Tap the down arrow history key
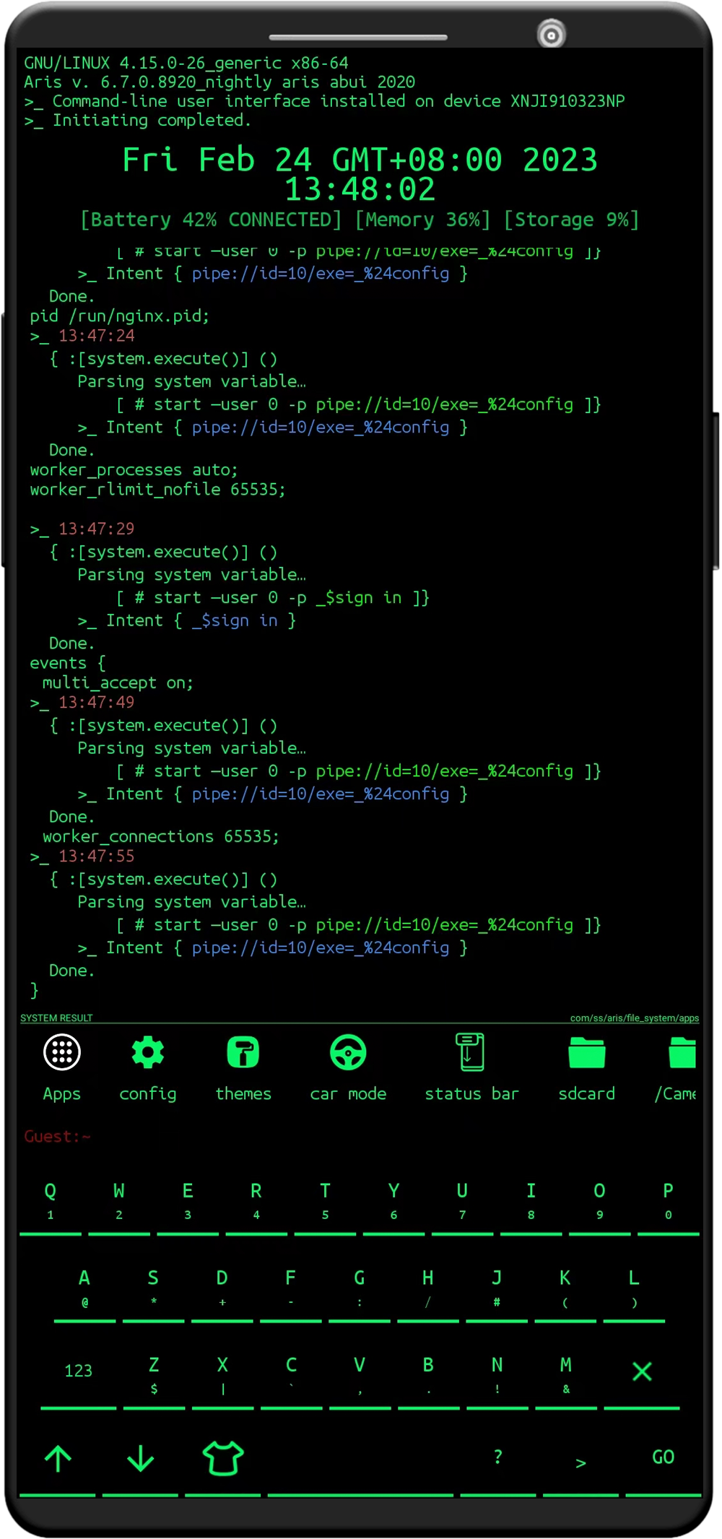This screenshot has height=1539, width=722. (141, 1458)
